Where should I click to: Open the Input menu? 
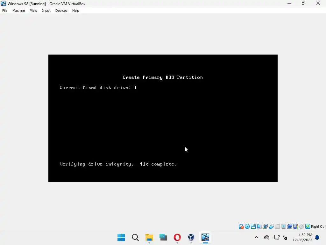(x=46, y=11)
